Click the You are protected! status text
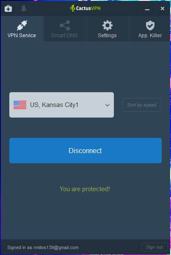 85,189
